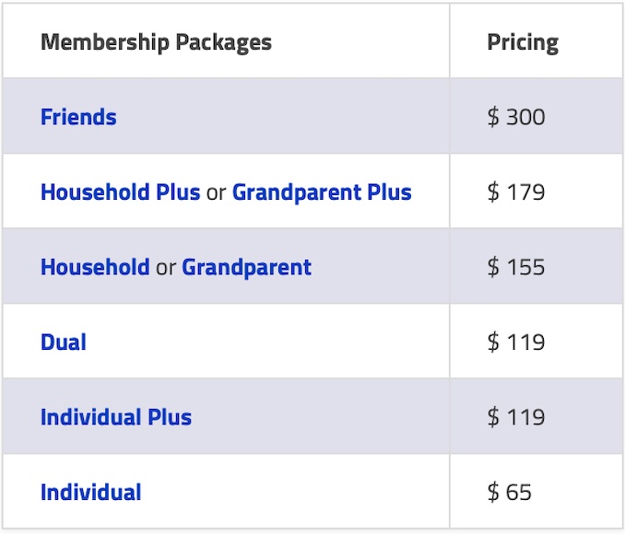Click the number 300 in Friends row
The width and height of the screenshot is (625, 534).
tap(525, 118)
